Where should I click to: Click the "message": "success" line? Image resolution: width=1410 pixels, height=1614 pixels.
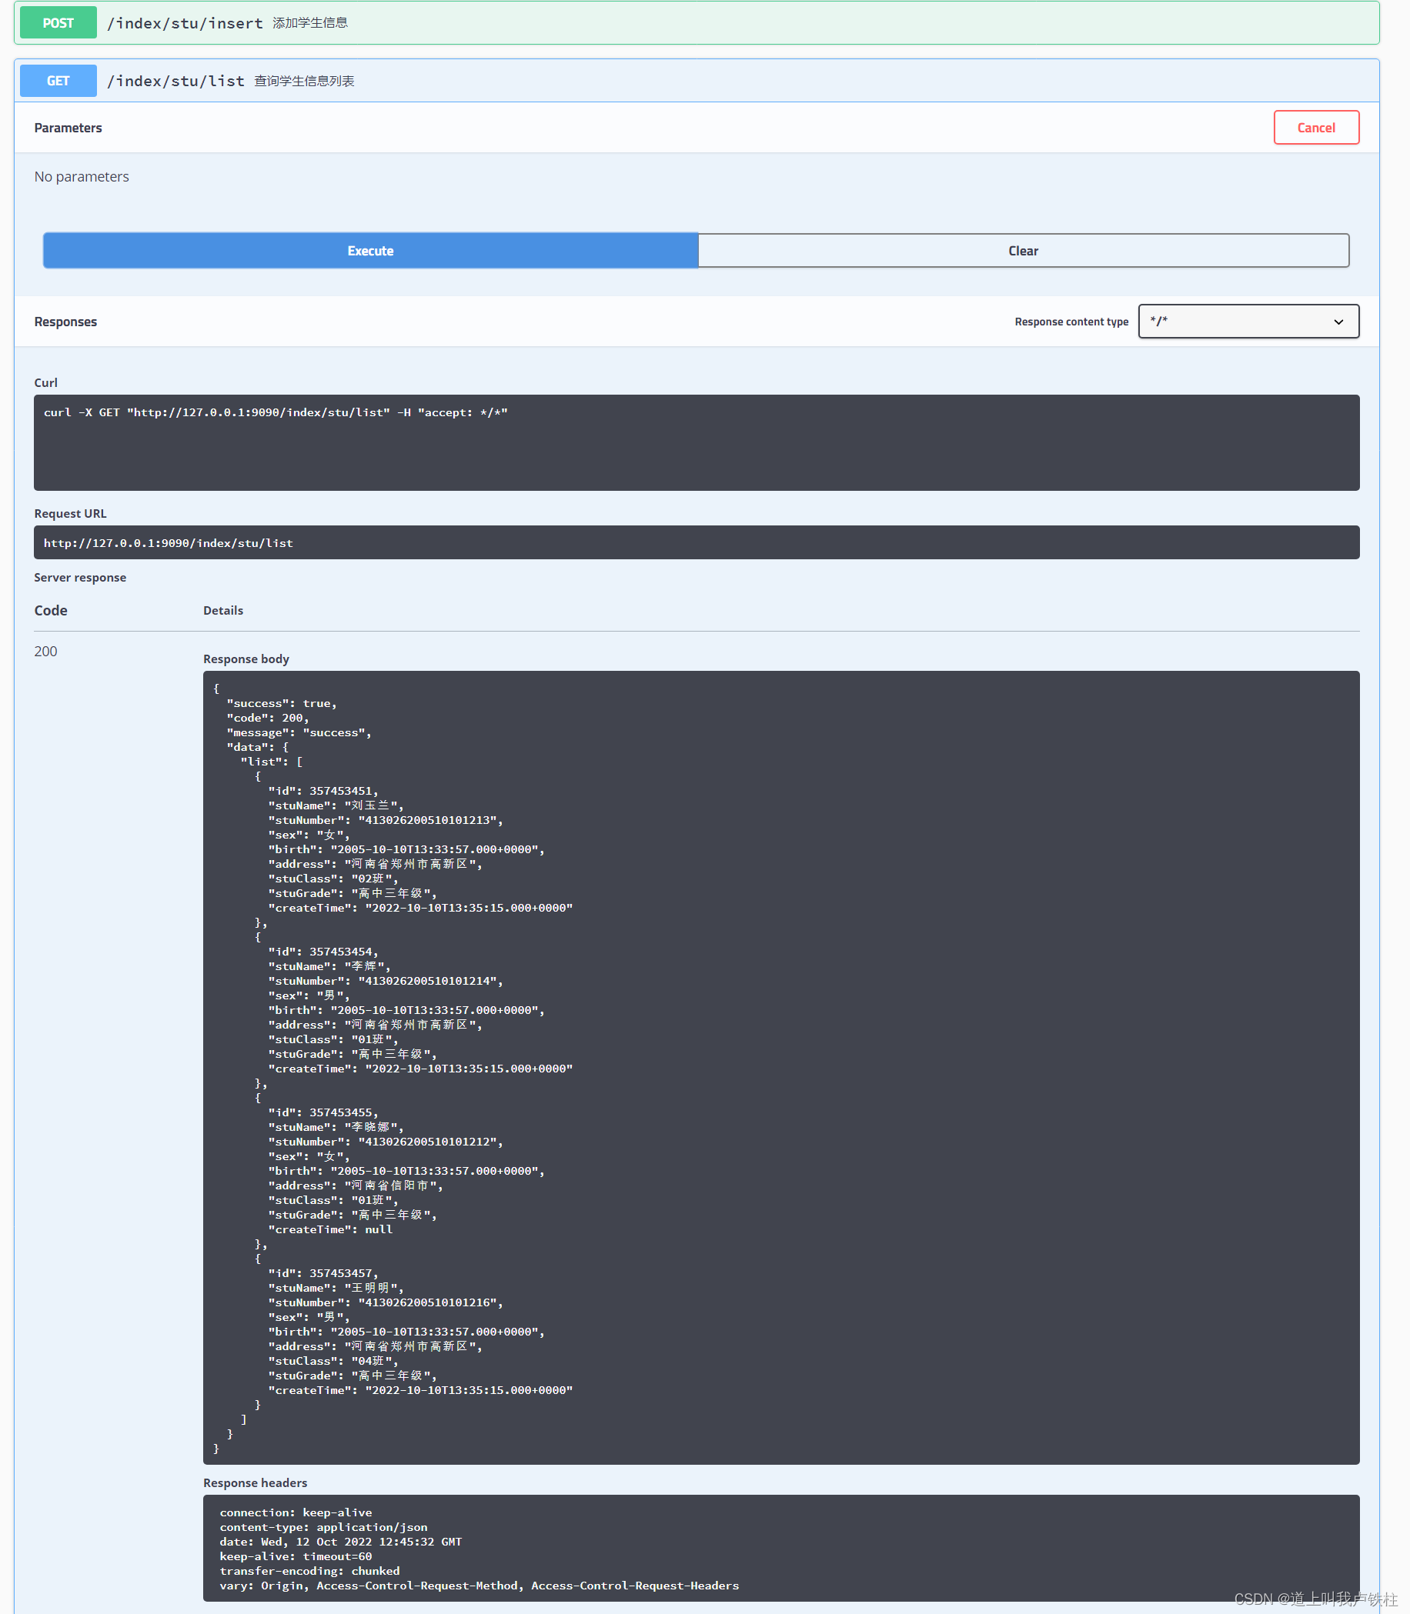[x=299, y=732]
